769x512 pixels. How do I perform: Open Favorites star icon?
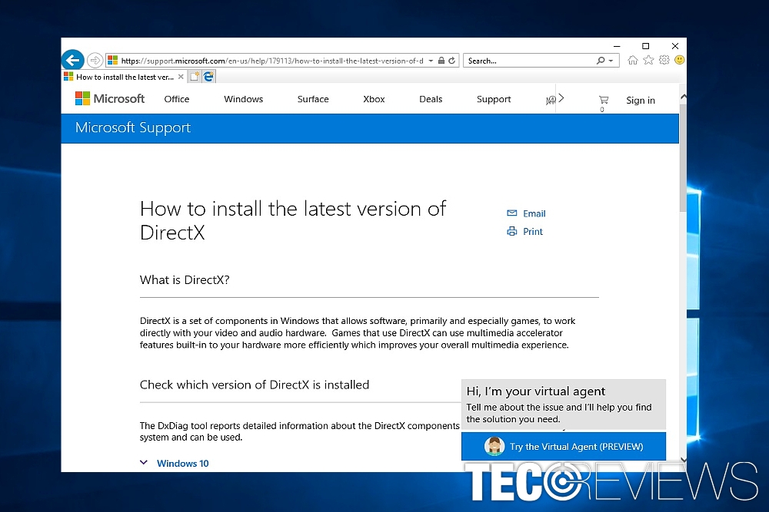pos(648,60)
